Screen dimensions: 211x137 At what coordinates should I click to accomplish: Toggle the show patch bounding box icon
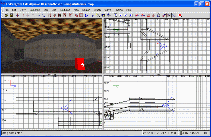pyautogui.click(x=148, y=15)
